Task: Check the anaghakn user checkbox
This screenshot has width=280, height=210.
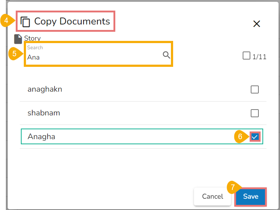Action: point(255,89)
